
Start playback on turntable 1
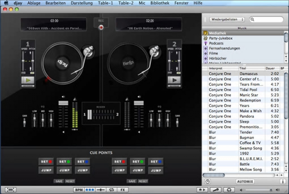point(28,80)
